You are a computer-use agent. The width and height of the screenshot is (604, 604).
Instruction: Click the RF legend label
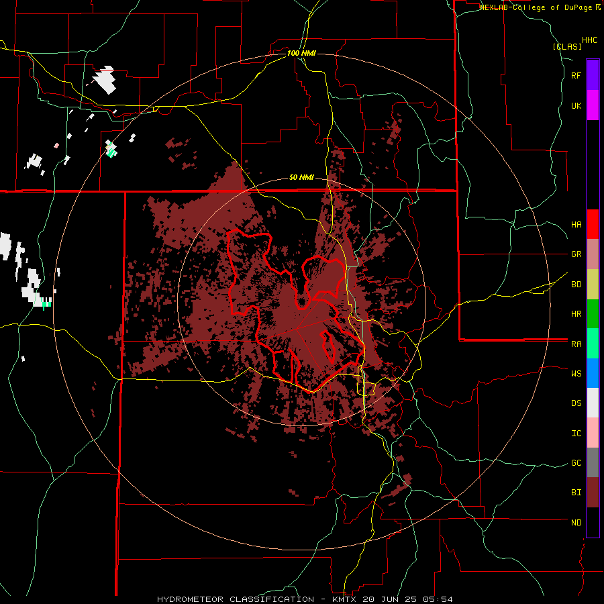[x=576, y=75]
